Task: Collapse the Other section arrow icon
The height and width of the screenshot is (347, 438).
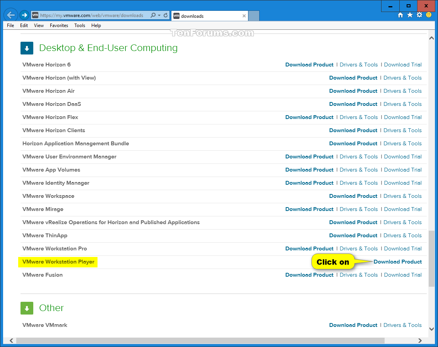Action: 27,308
